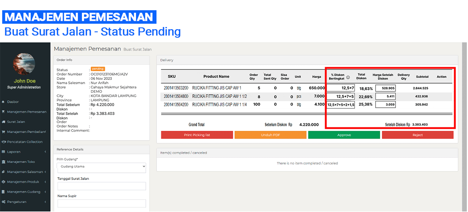Click subtotal value 2.644.525
Image resolution: width=468 pixels, height=212 pixels.
pyautogui.click(x=420, y=88)
